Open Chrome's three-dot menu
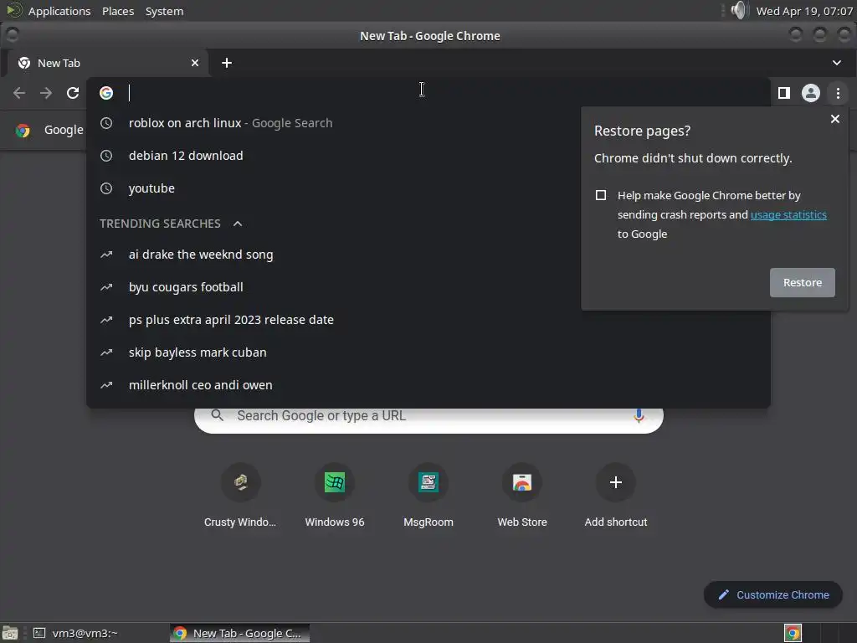The width and height of the screenshot is (857, 643). click(x=838, y=93)
